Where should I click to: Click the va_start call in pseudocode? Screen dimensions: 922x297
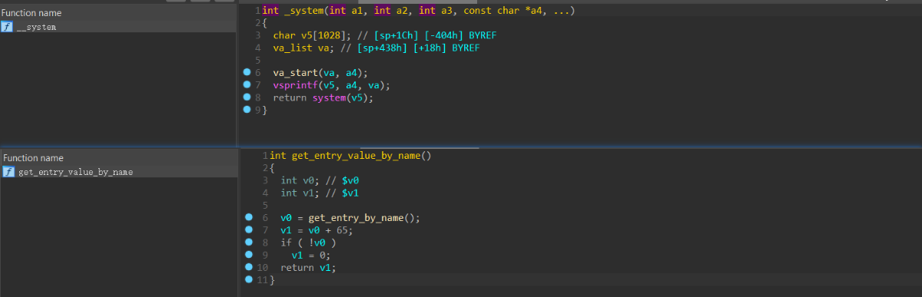pos(294,73)
